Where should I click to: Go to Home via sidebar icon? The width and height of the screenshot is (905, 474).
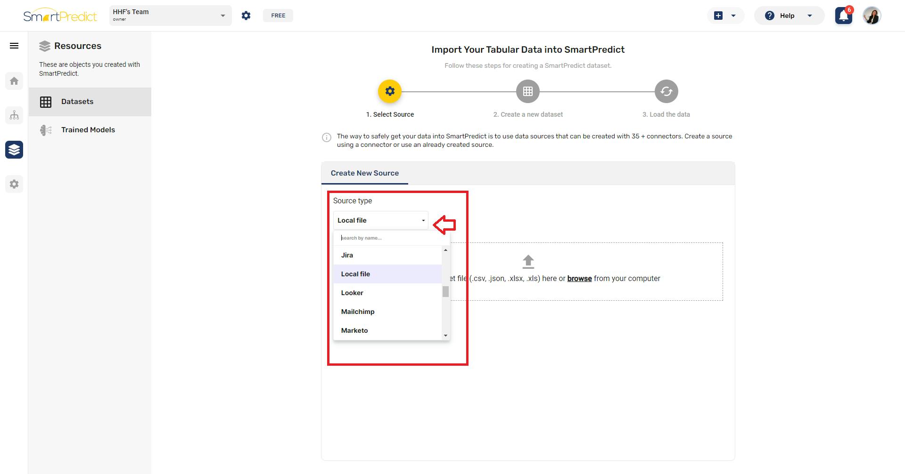pos(14,81)
